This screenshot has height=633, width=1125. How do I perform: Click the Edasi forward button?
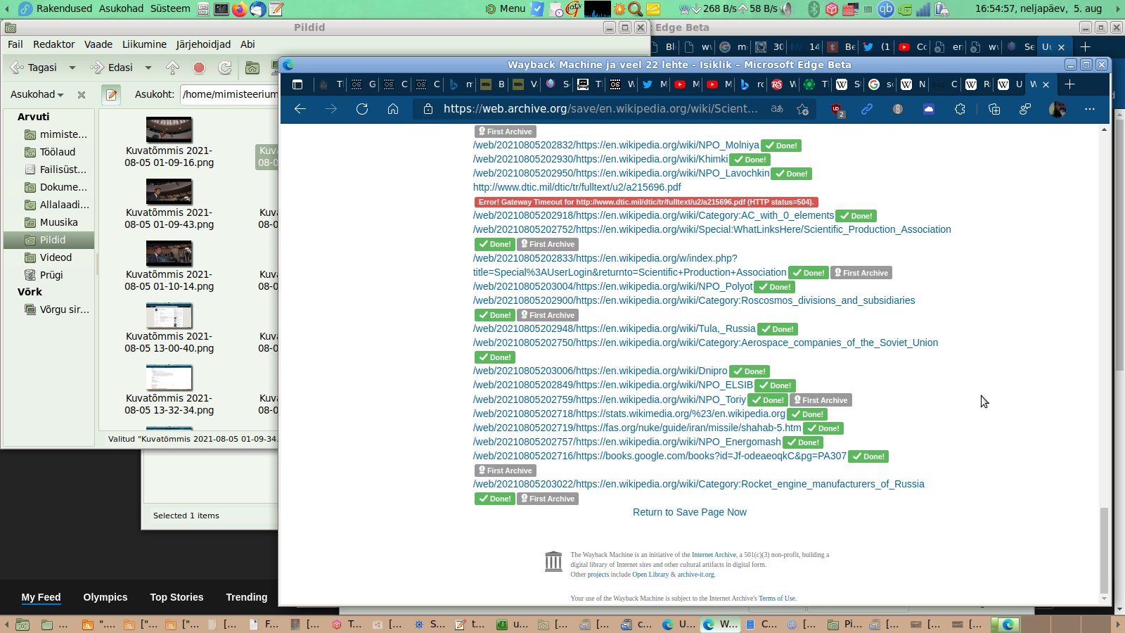112,68
